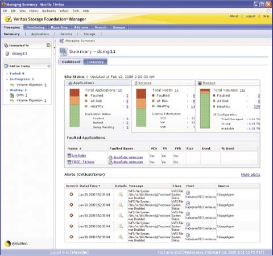Select the dcmg11 server icon in sidebar

[7, 53]
